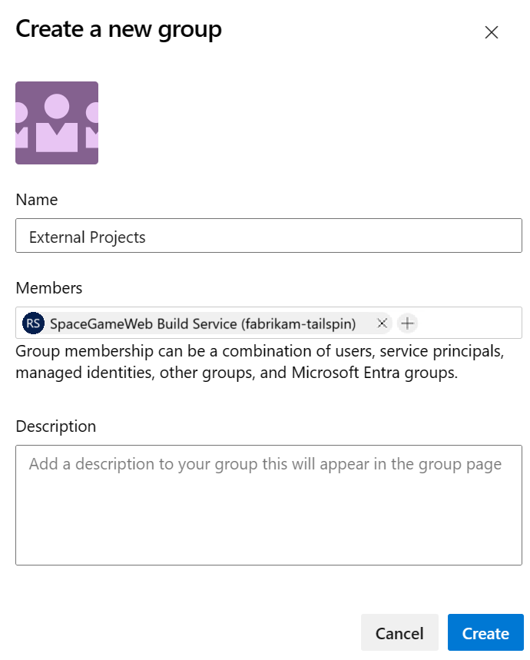Open the member picker via the circular plus

pos(407,323)
